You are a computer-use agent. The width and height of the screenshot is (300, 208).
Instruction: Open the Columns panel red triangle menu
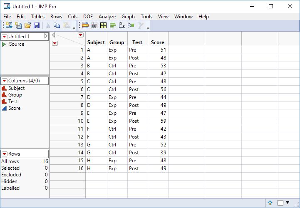tap(5, 81)
